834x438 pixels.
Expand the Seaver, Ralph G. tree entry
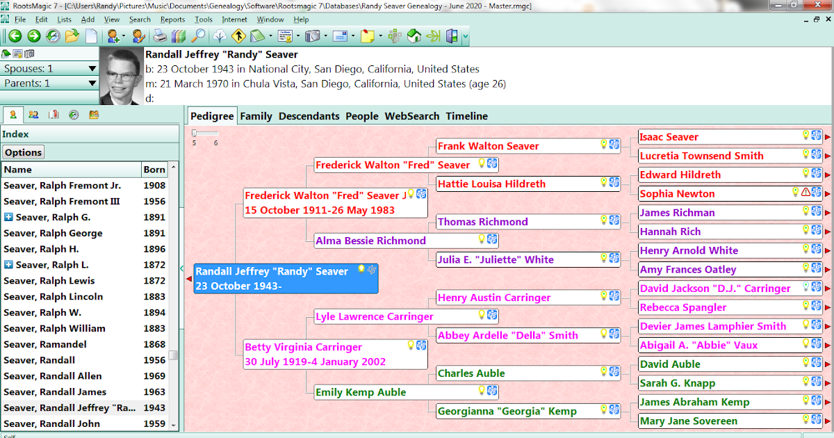7,216
